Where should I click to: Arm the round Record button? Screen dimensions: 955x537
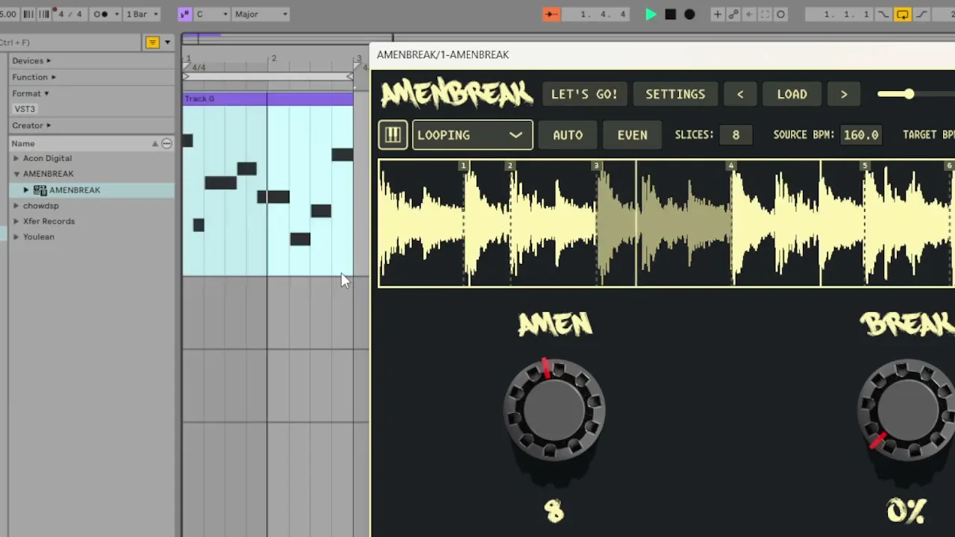point(689,14)
